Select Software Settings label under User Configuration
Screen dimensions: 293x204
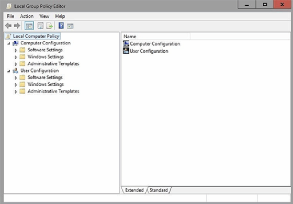click(45, 77)
